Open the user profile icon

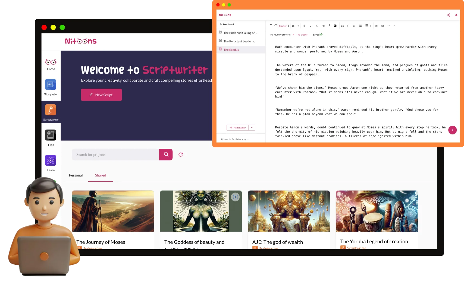456,15
